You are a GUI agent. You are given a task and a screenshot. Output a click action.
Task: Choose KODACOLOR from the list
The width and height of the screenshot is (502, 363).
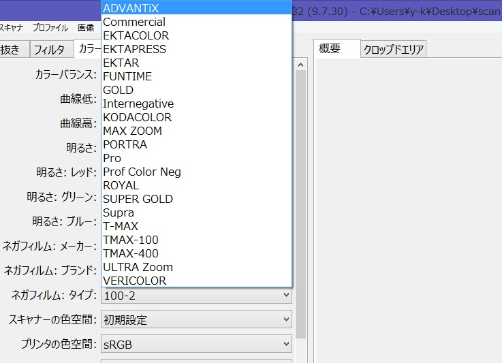(x=197, y=117)
